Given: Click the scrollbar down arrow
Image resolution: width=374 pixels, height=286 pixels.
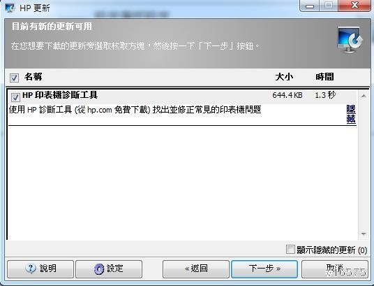Looking at the screenshot, I should pyautogui.click(x=364, y=234).
